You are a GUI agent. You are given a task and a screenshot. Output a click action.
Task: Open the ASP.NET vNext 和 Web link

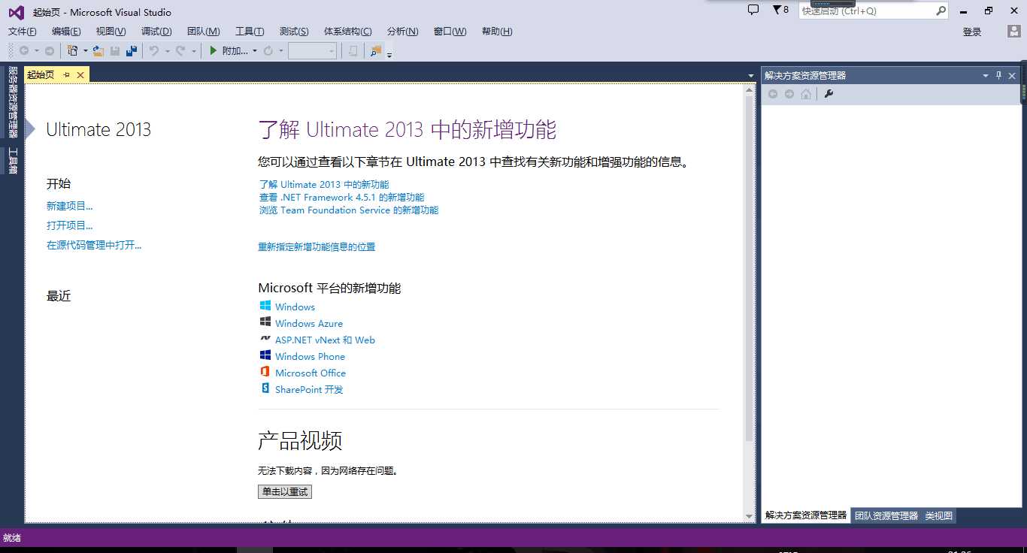(325, 340)
